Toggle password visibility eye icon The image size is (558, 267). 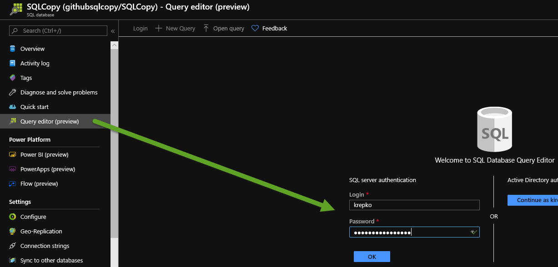pos(473,232)
